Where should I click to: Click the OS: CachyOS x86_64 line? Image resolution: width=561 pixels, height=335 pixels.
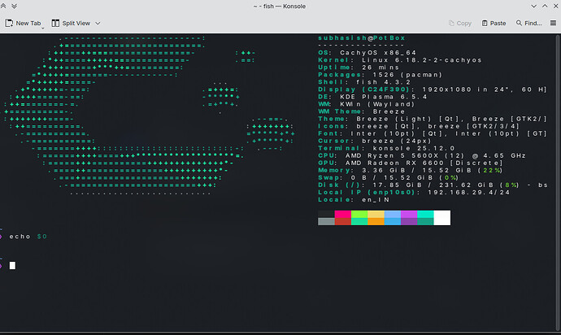[x=367, y=53]
